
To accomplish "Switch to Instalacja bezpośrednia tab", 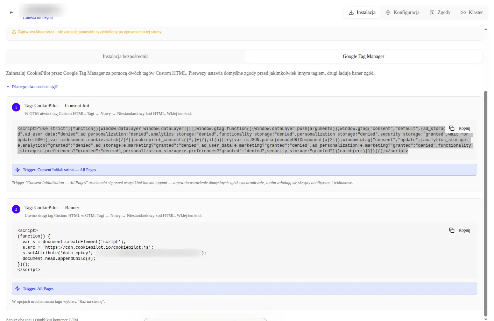I will (126, 56).
